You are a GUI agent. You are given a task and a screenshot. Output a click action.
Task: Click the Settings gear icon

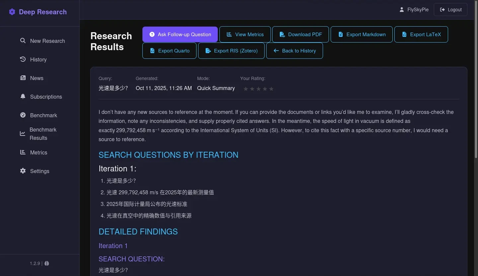pyautogui.click(x=23, y=171)
